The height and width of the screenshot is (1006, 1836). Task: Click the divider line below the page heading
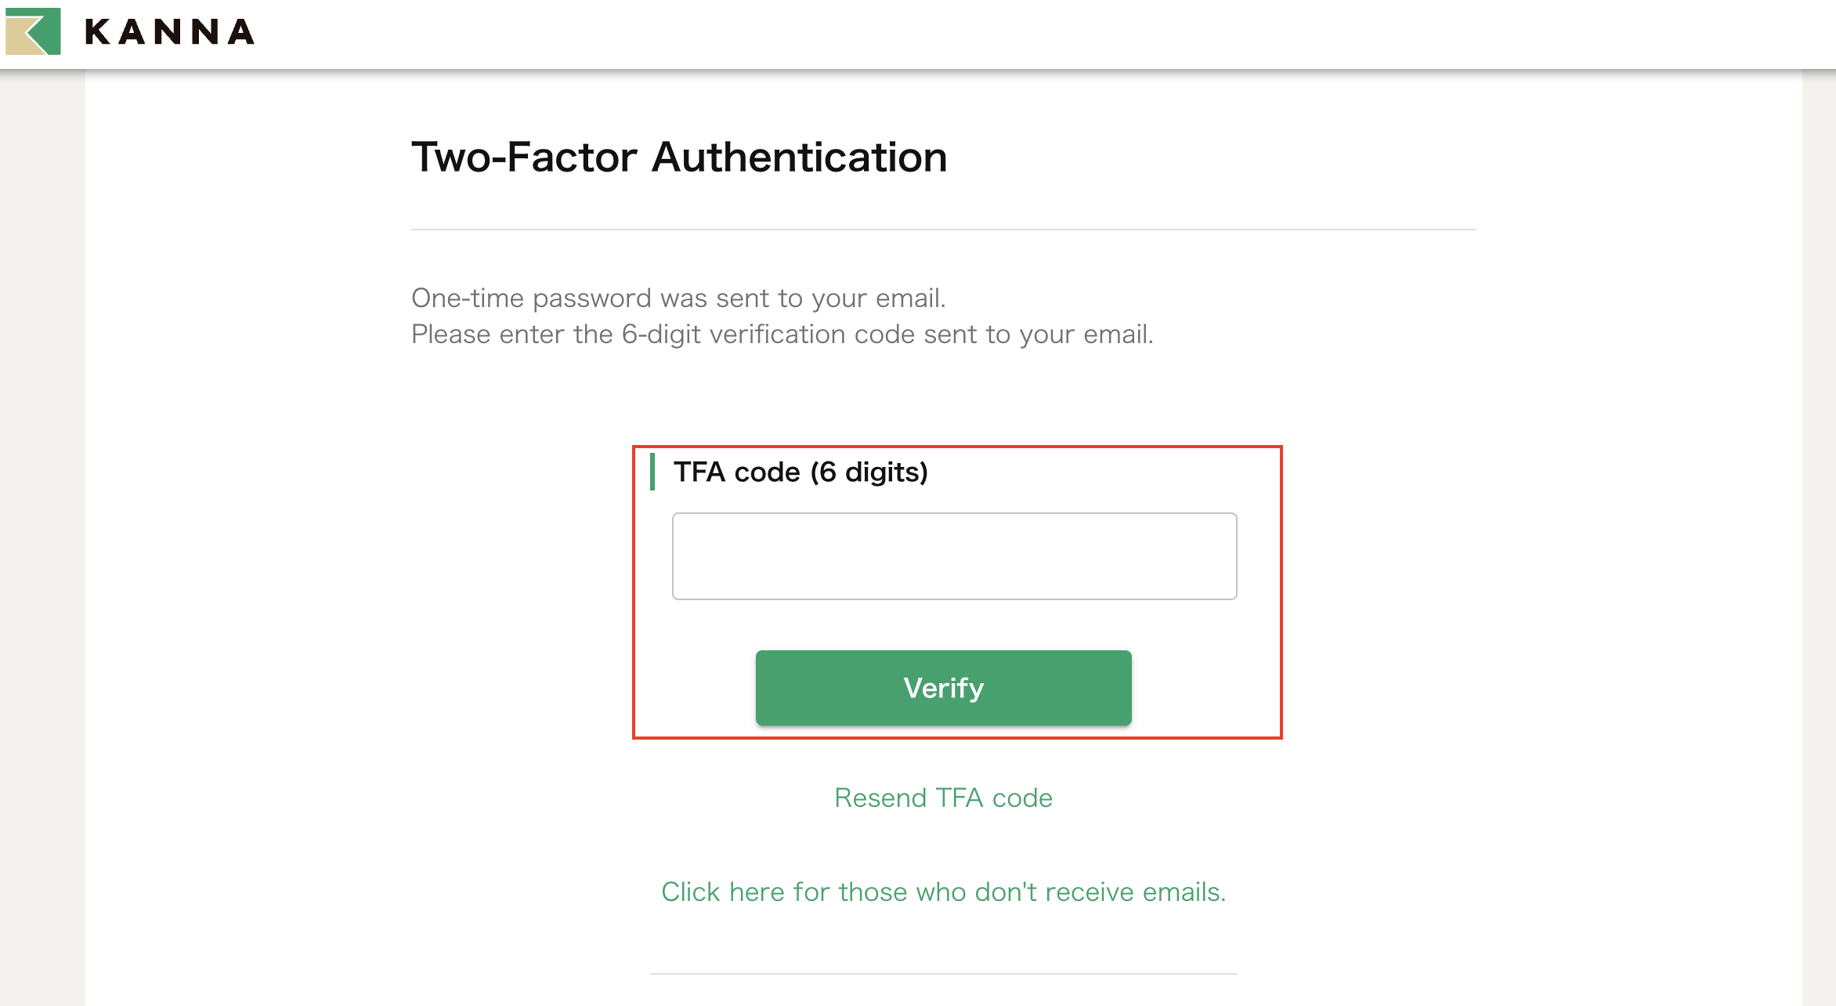943,230
